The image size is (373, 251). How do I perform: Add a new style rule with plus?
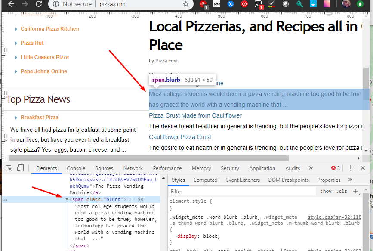coord(355,191)
